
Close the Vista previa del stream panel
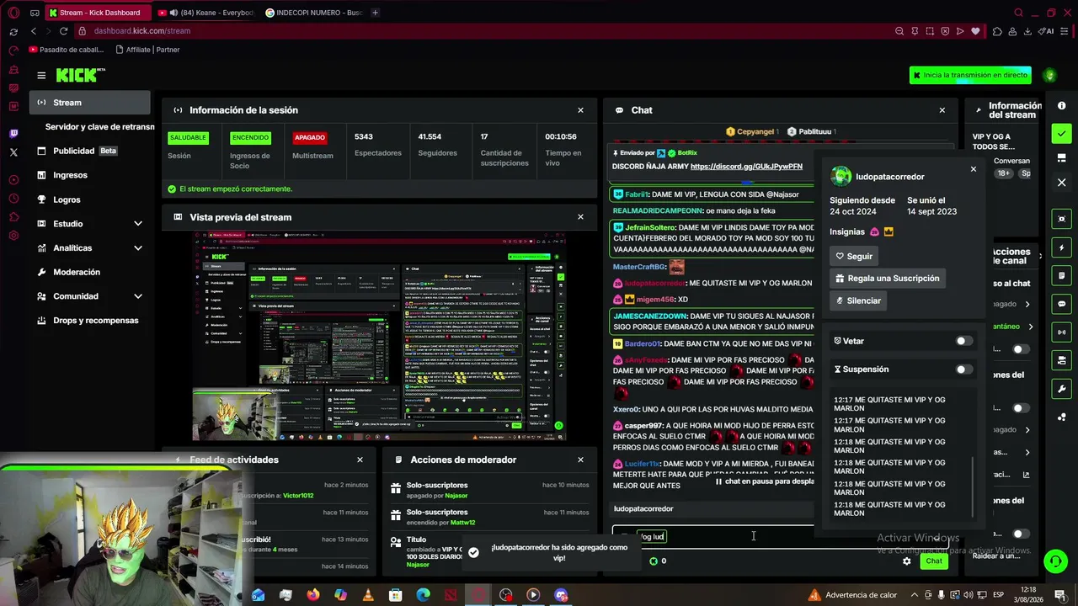[580, 217]
